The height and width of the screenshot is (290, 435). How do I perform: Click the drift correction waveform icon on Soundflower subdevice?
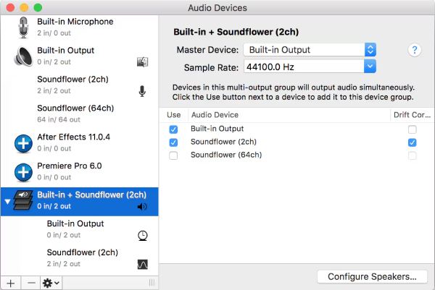coord(143,264)
